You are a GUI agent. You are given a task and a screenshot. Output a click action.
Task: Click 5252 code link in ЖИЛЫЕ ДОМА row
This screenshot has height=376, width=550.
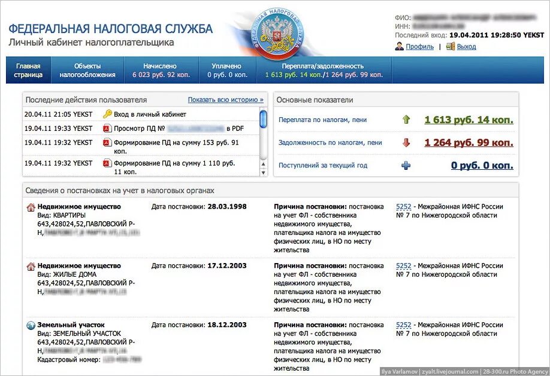(403, 266)
